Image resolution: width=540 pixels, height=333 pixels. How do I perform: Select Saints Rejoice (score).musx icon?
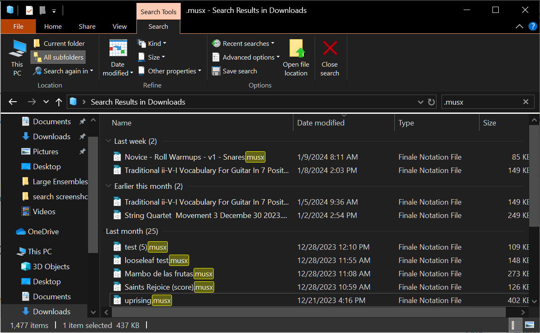coord(117,287)
